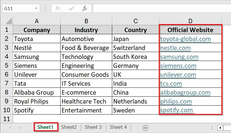Click the Name Box showing G11
Image resolution: width=231 pixels, height=133 pixels.
coord(21,8)
